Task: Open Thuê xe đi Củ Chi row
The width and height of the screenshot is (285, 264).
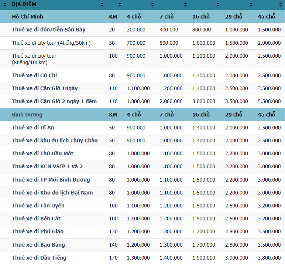Action: pyautogui.click(x=34, y=75)
